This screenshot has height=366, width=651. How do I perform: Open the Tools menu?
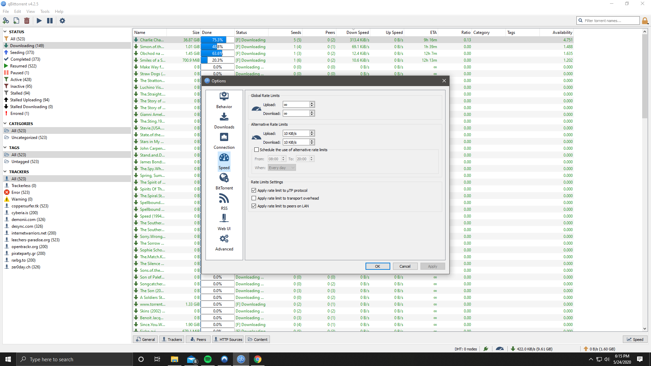pos(45,12)
